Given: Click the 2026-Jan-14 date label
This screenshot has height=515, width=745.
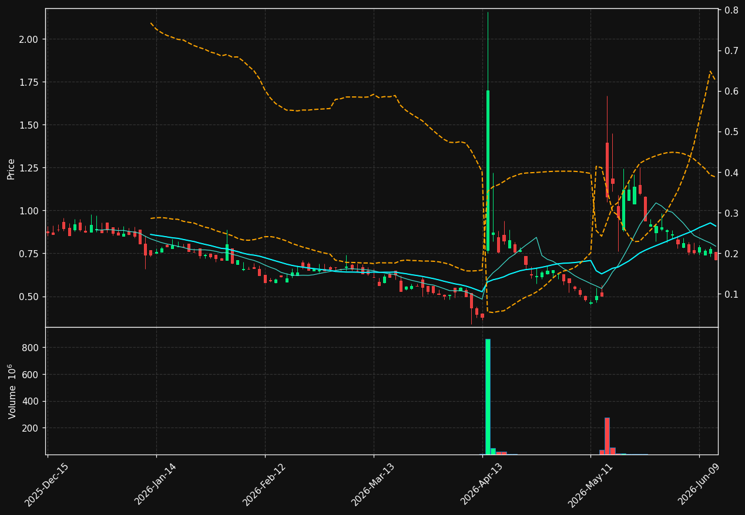Looking at the screenshot, I should coord(156,484).
